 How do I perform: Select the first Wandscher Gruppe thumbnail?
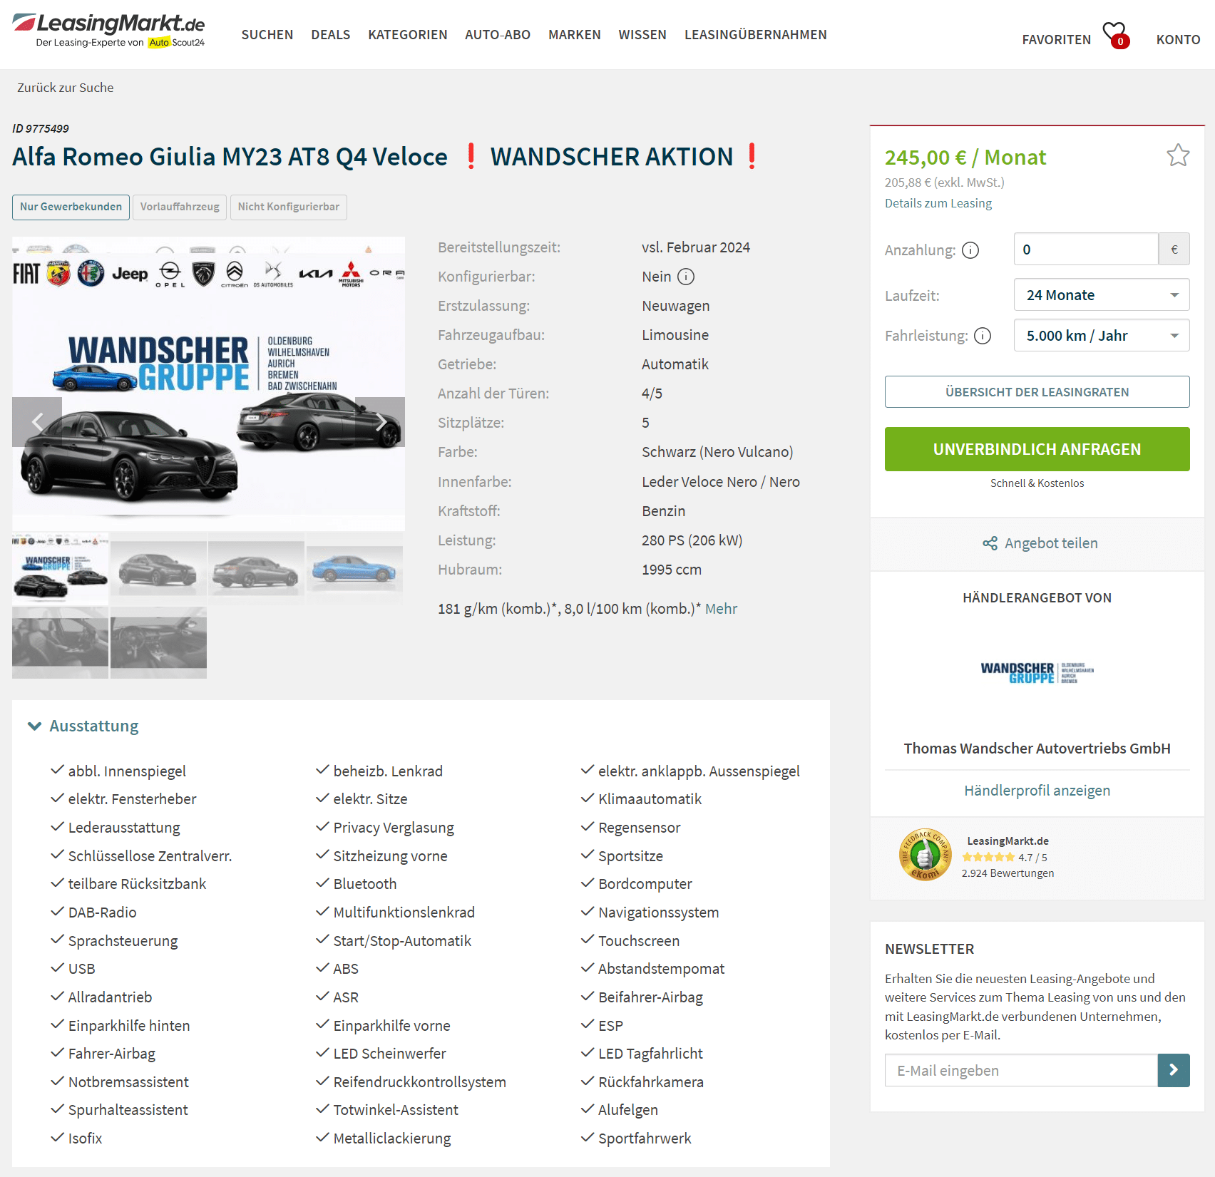61,568
